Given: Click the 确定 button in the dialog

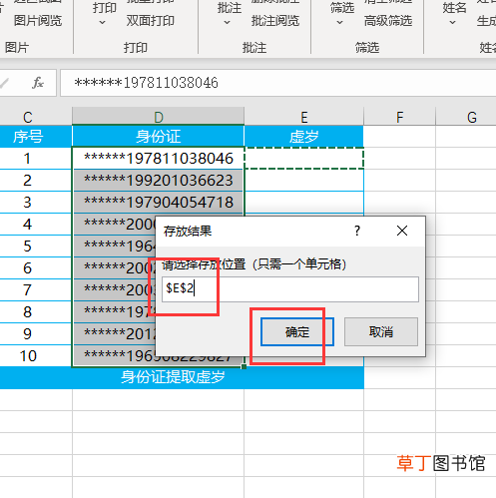Looking at the screenshot, I should click(297, 331).
